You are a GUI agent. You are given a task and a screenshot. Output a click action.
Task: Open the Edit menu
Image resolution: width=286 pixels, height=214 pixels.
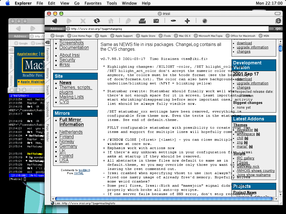(52, 3)
